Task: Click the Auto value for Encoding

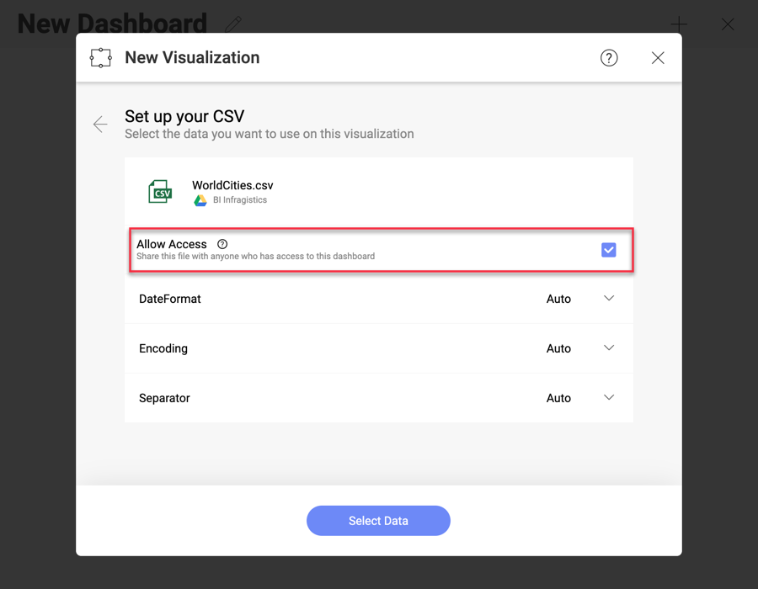Action: [x=558, y=348]
